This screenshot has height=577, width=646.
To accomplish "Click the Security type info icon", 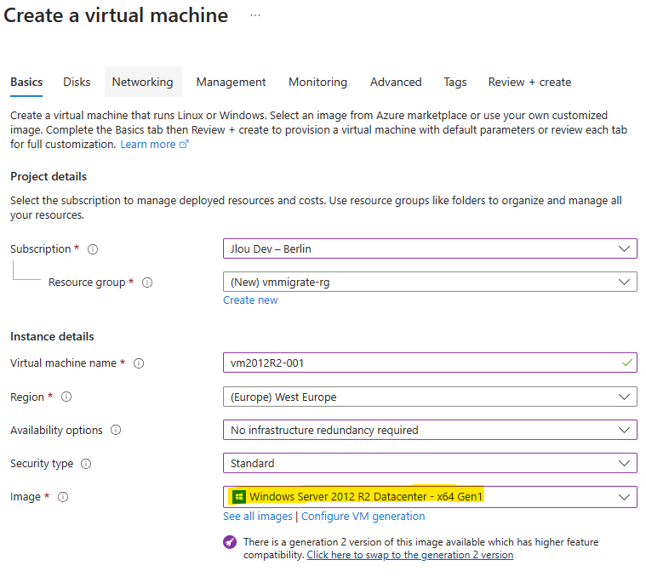I will pyautogui.click(x=86, y=464).
